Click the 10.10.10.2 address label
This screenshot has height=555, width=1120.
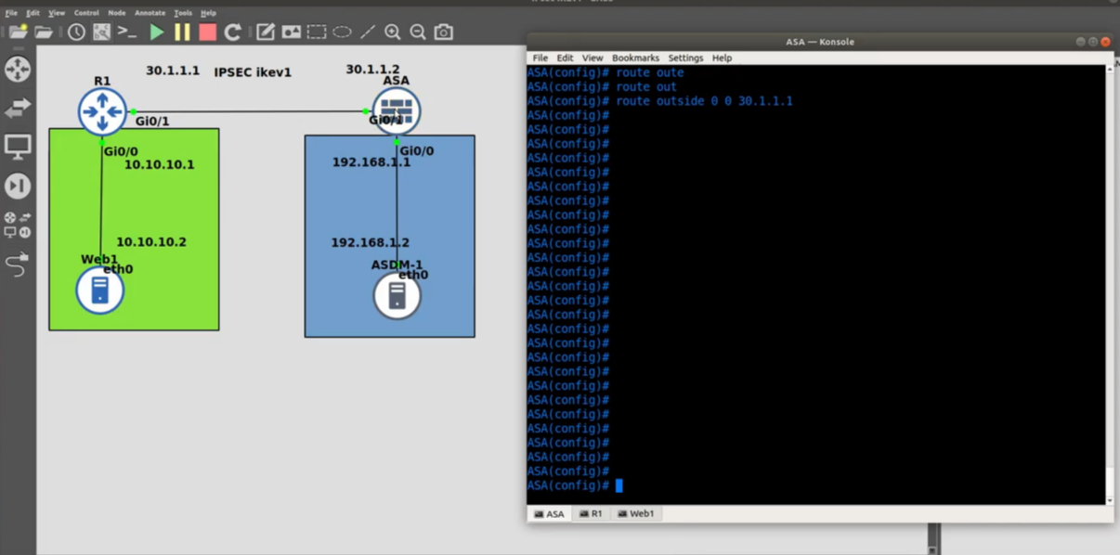pos(151,241)
